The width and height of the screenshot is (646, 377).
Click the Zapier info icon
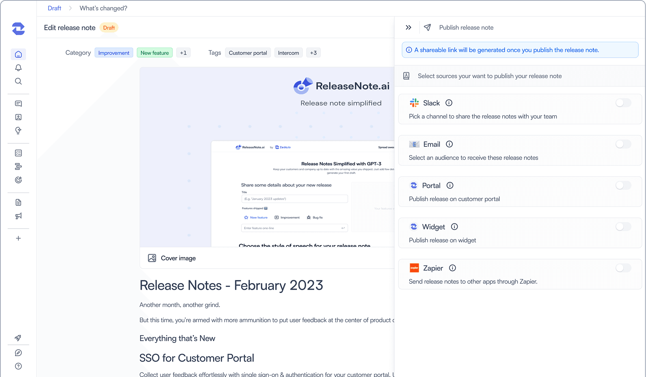(x=452, y=268)
